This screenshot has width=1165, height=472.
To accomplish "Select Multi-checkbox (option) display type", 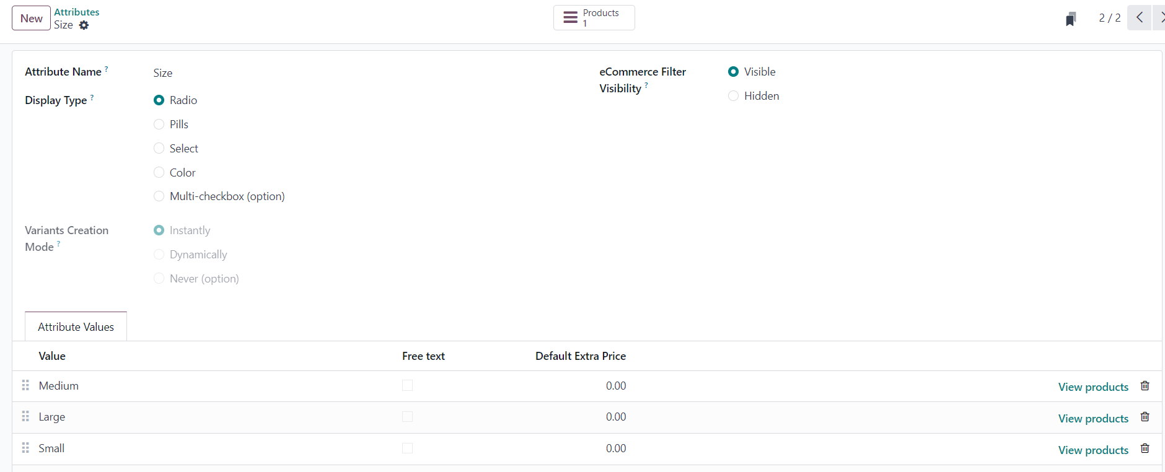I will tap(159, 196).
